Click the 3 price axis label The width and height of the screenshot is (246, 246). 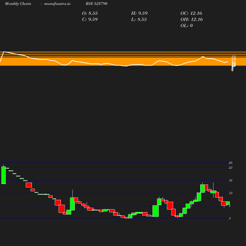click(230, 218)
